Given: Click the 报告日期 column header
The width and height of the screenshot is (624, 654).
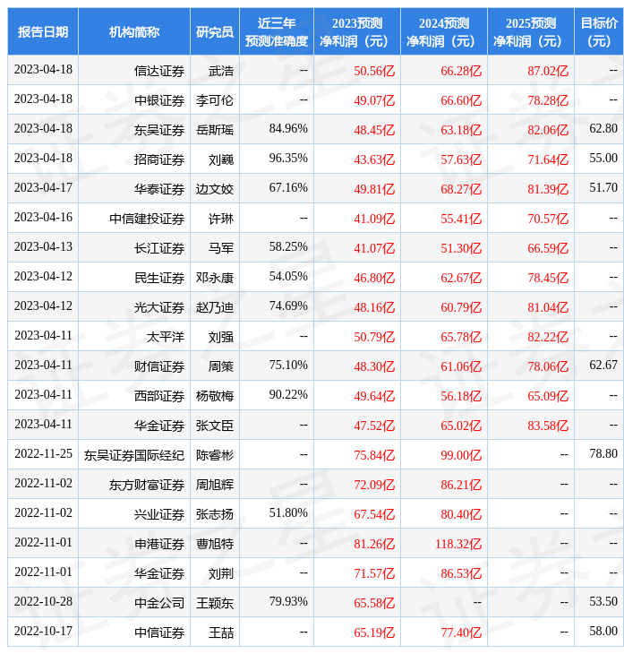Looking at the screenshot, I should (43, 32).
